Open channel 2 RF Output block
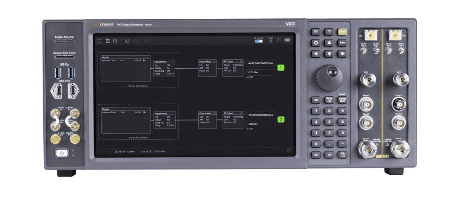Viewport: 453px width, 199px height. tap(233, 119)
